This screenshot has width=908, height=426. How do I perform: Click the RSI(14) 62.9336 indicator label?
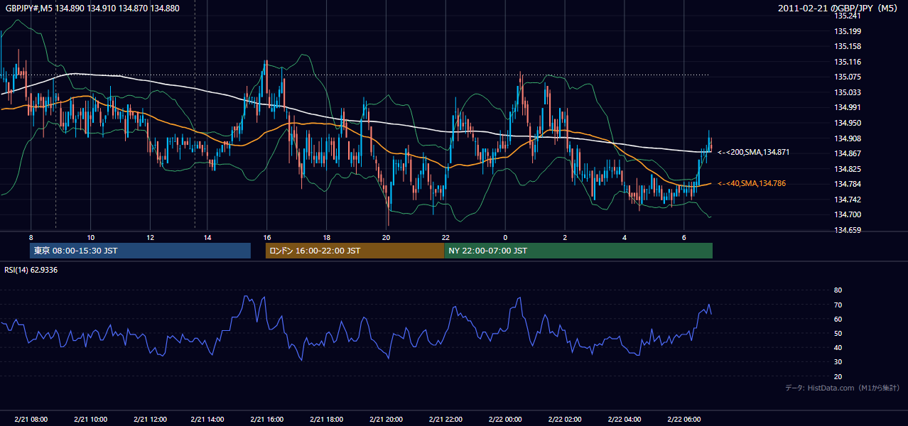[x=31, y=270]
